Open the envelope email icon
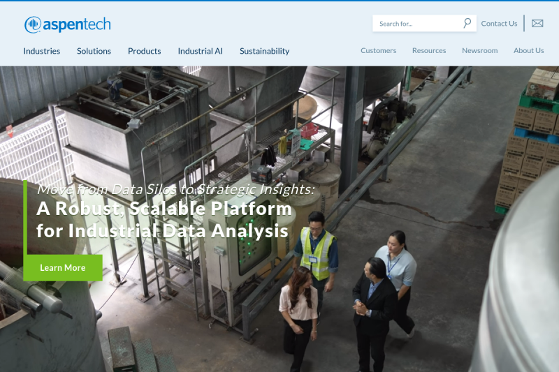Screen dimensions: 559x372 pyautogui.click(x=537, y=24)
